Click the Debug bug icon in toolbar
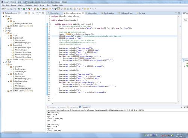 (x=19, y=9)
